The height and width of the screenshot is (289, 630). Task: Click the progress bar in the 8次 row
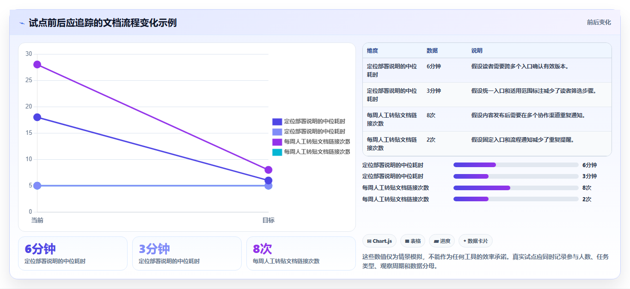516,188
